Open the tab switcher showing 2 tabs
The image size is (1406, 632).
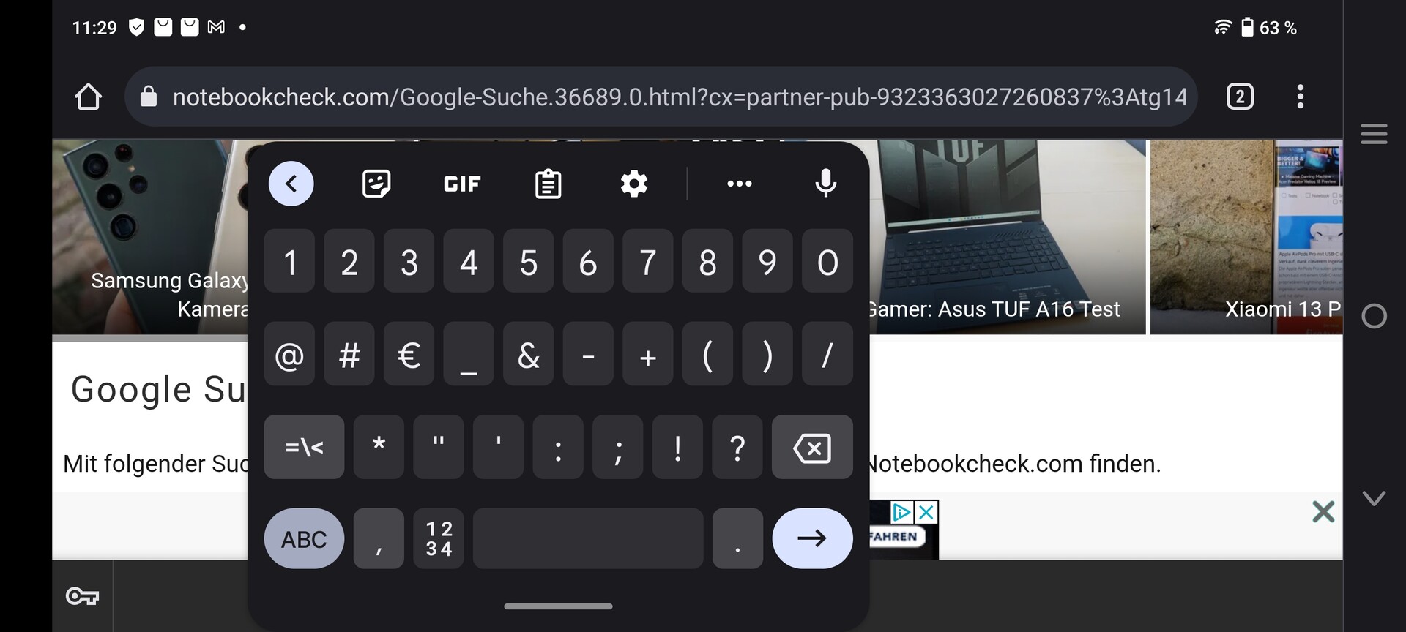pyautogui.click(x=1240, y=97)
